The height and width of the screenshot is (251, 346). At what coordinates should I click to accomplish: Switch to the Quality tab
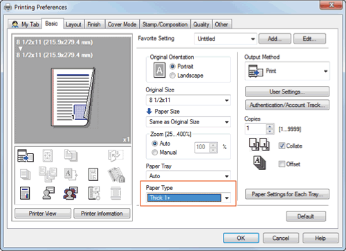[201, 24]
